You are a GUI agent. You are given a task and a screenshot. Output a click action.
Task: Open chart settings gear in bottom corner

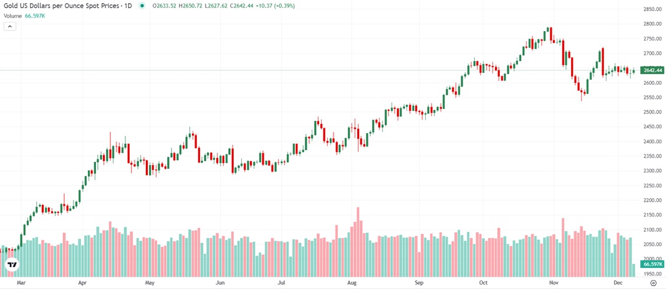click(653, 282)
